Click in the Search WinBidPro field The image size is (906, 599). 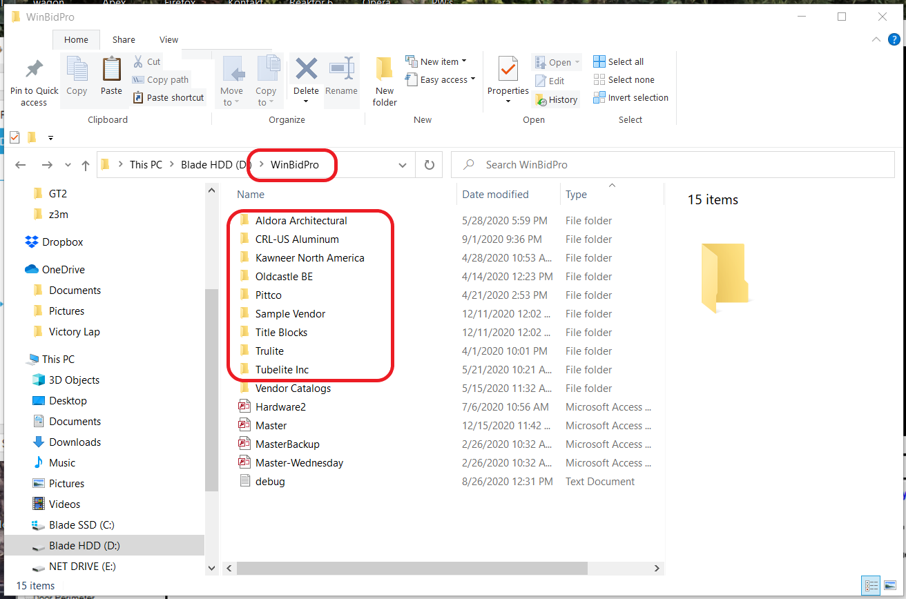point(673,165)
